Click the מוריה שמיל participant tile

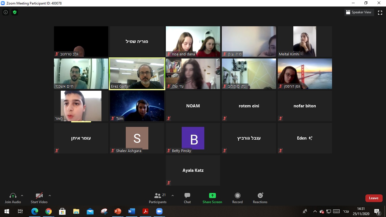137,42
